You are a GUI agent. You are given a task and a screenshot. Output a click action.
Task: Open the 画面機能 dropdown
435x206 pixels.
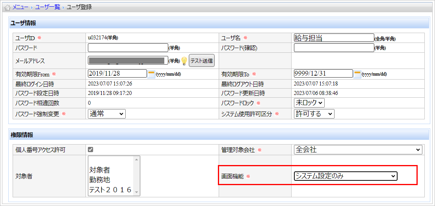346,176
